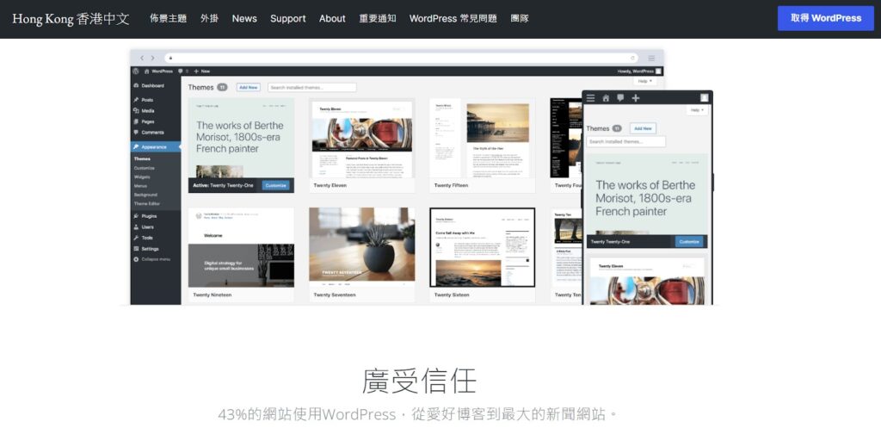Click the home icon in the mobile mockup
The width and height of the screenshot is (881, 434).
606,98
